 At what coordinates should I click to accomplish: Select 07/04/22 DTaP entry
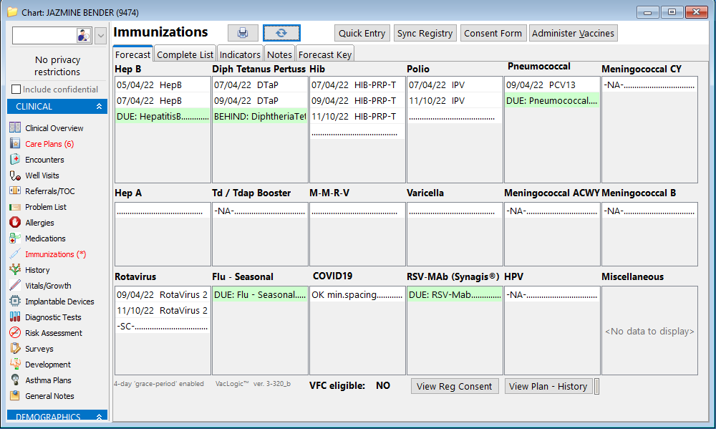260,85
